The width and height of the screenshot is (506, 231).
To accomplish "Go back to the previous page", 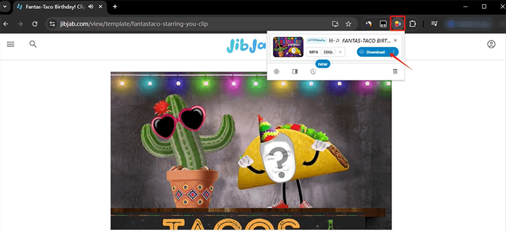I will (x=6, y=24).
